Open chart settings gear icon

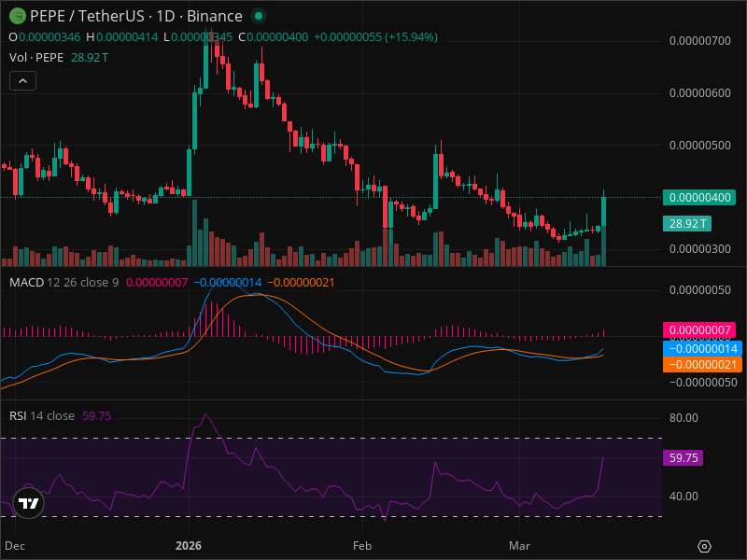click(704, 546)
